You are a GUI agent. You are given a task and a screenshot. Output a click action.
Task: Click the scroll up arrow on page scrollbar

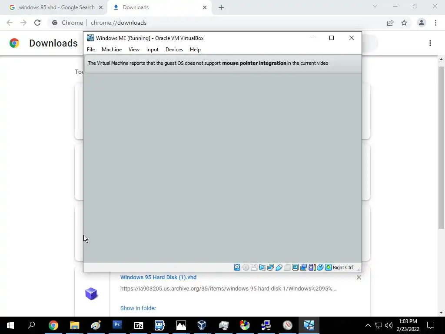441,59
